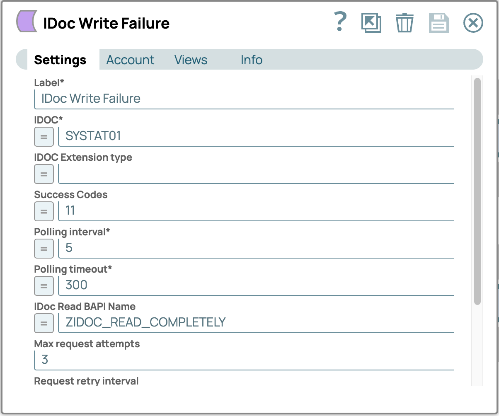Click the Max request attempts field
499x416 pixels.
pos(245,360)
